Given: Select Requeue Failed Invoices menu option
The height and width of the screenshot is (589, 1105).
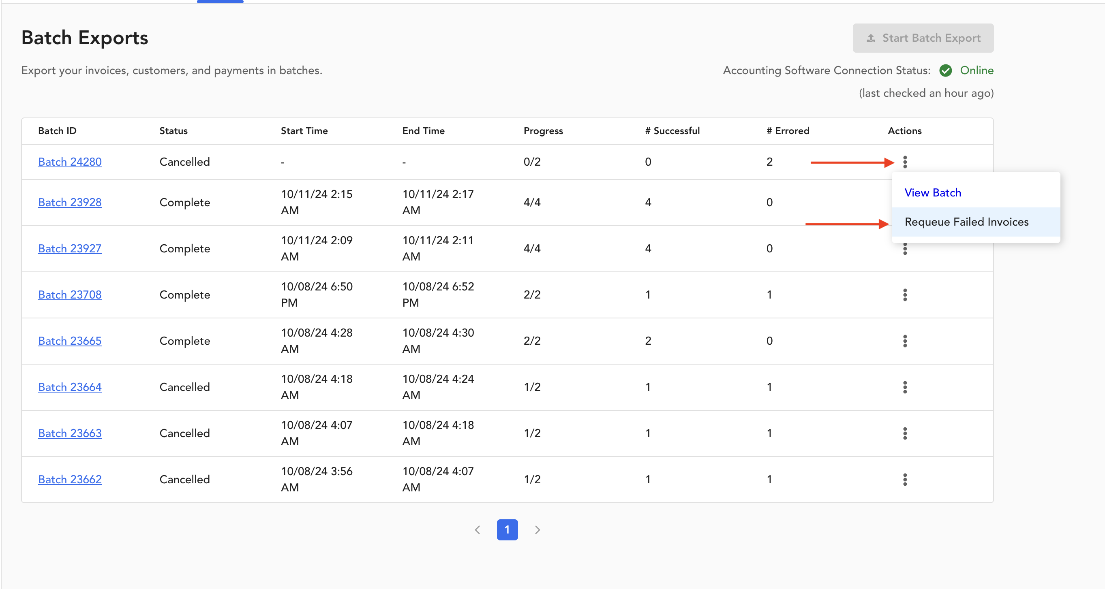Looking at the screenshot, I should 975,222.
